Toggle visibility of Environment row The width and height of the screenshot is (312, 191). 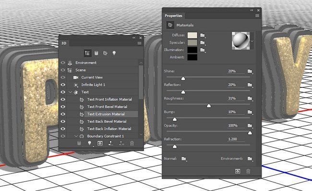[63, 63]
